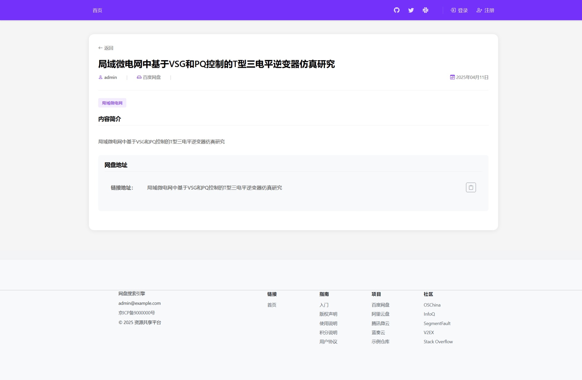The height and width of the screenshot is (380, 582).
Task: Select the 局域微电网 tag
Action: click(112, 103)
